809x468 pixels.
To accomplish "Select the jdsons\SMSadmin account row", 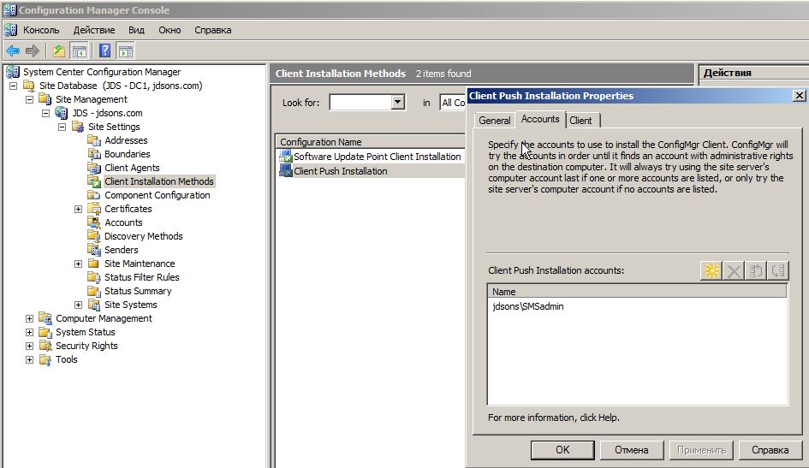I will (637, 306).
